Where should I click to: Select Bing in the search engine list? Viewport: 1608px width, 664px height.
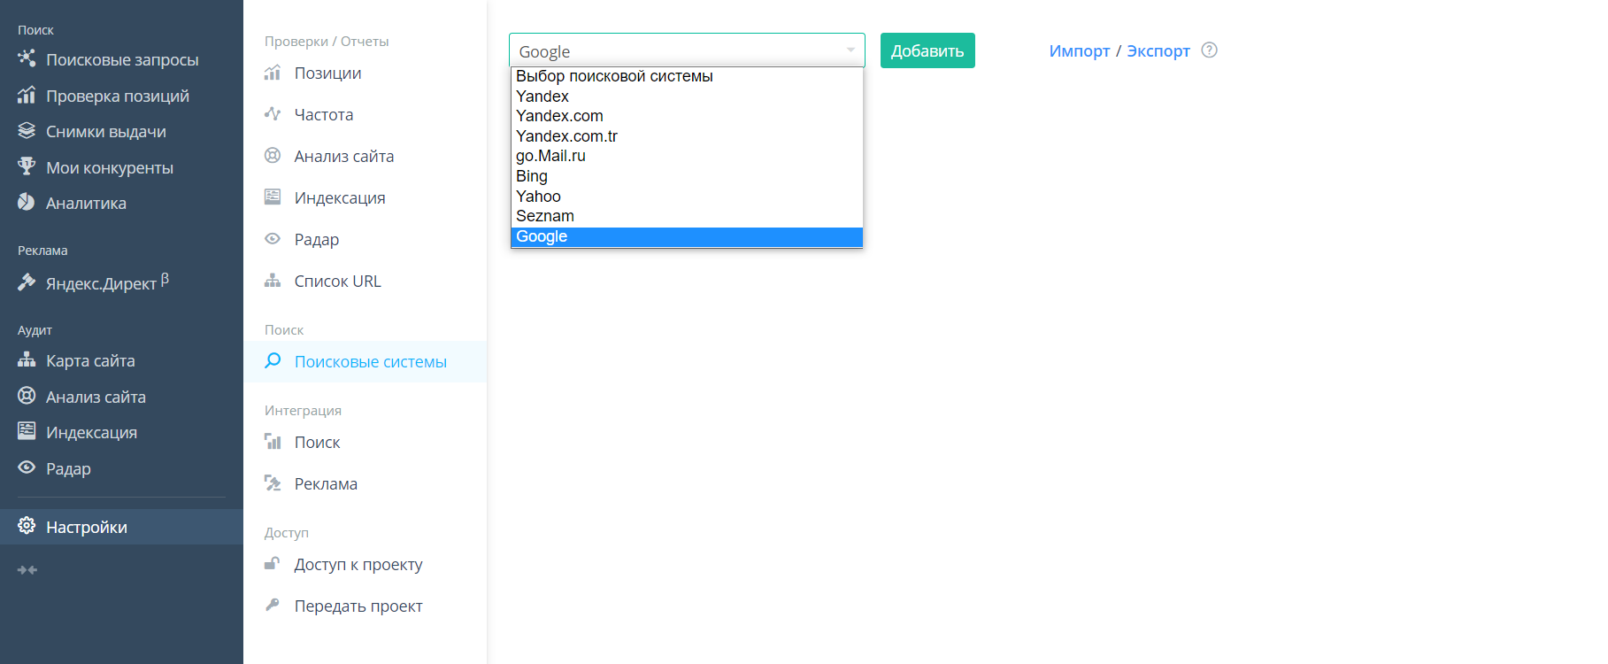pos(687,176)
